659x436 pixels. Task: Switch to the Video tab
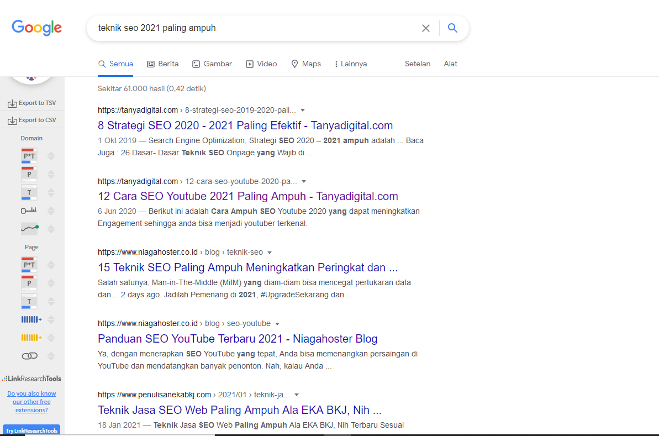tap(261, 64)
